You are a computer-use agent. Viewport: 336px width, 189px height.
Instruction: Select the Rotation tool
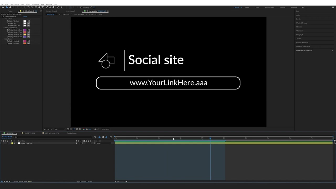tap(28, 7)
